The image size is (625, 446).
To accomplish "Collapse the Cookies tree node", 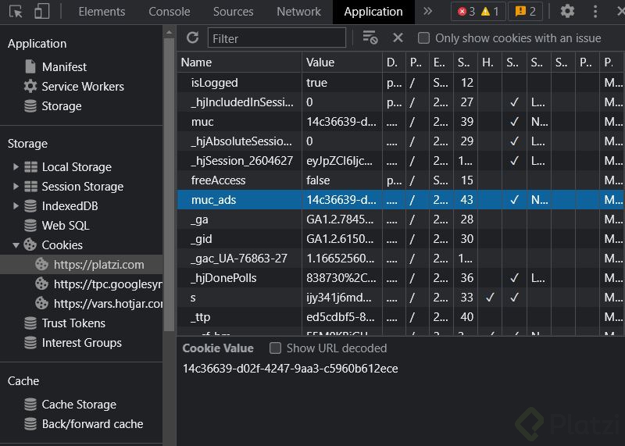I will pos(16,245).
